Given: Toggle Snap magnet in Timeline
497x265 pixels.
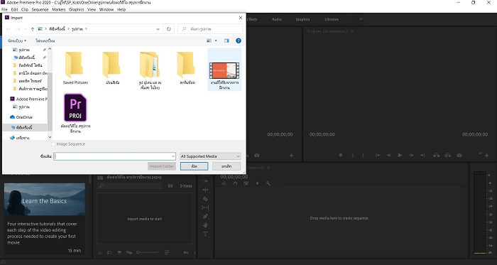Looking at the screenshot, I should tap(235, 183).
